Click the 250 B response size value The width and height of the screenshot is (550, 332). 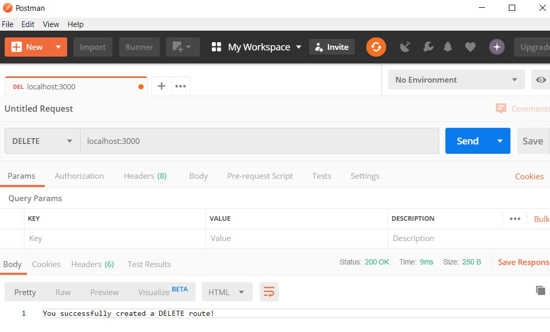471,262
